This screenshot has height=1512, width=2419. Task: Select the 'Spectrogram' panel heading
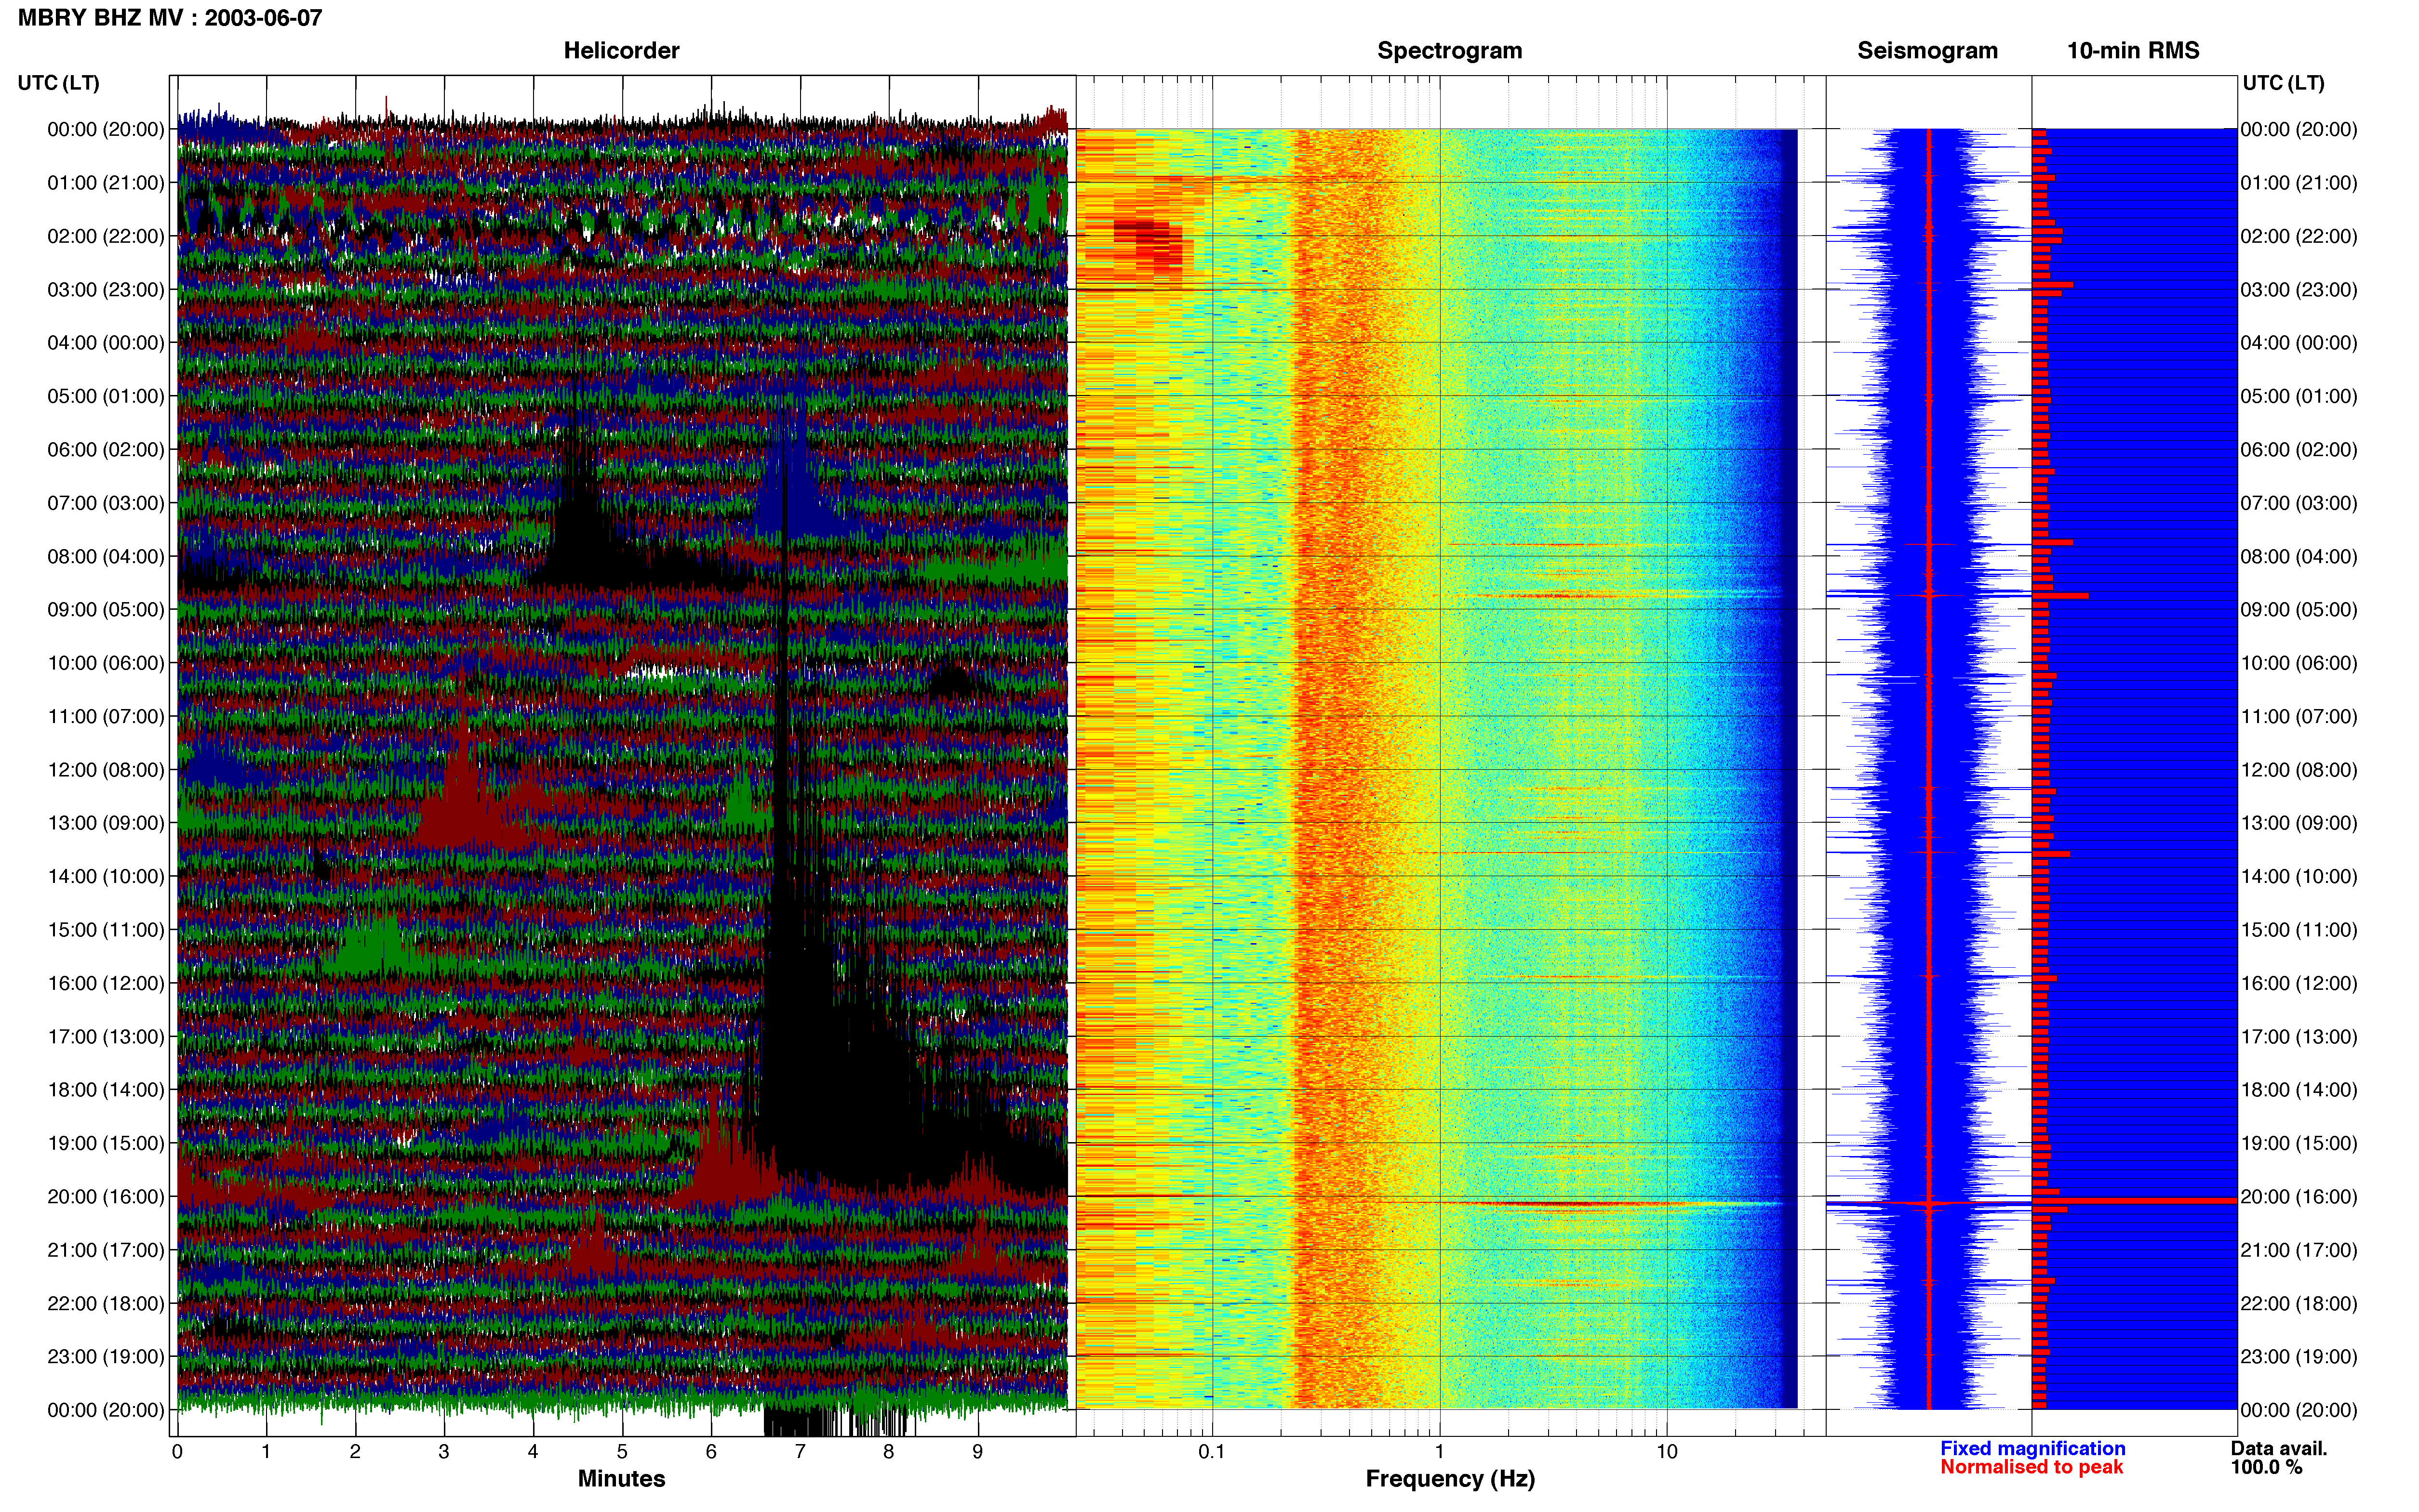[1450, 51]
